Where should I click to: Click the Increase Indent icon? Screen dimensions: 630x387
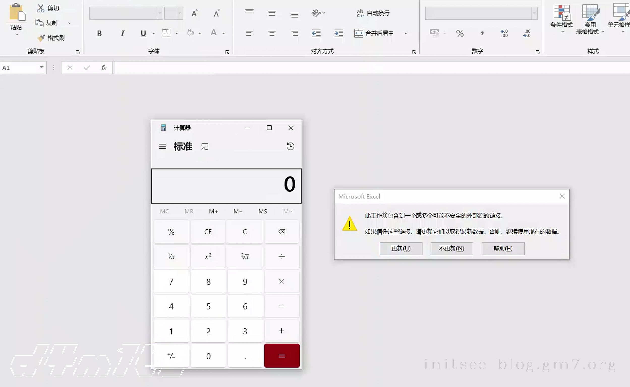point(339,33)
